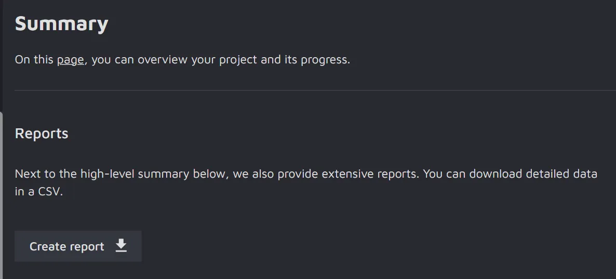Select the Reports section heading
Screen dimensions: 616x279
(42, 134)
